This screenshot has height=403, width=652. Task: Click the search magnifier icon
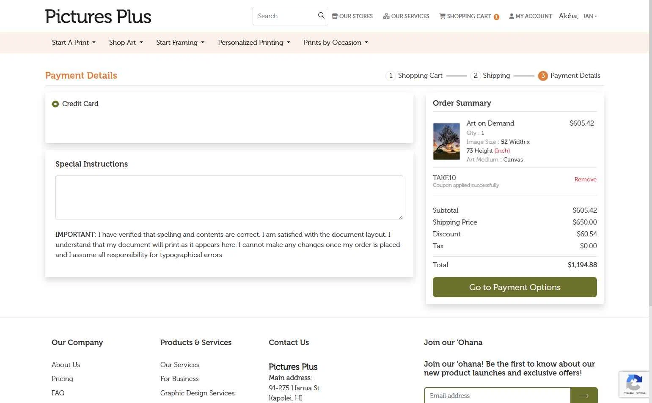point(321,16)
